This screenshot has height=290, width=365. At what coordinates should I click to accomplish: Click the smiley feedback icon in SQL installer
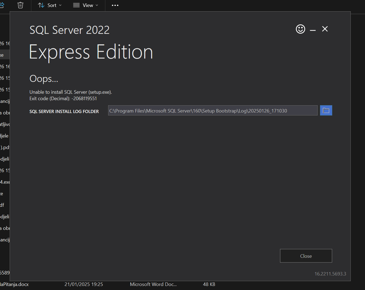pyautogui.click(x=300, y=29)
